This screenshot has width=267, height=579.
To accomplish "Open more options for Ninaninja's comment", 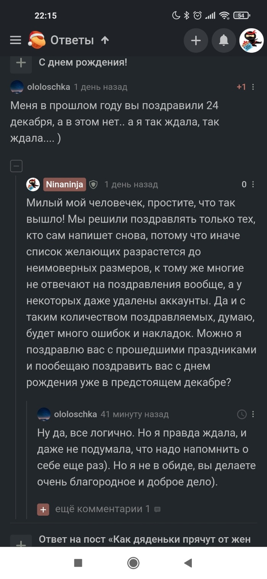I will point(253,185).
